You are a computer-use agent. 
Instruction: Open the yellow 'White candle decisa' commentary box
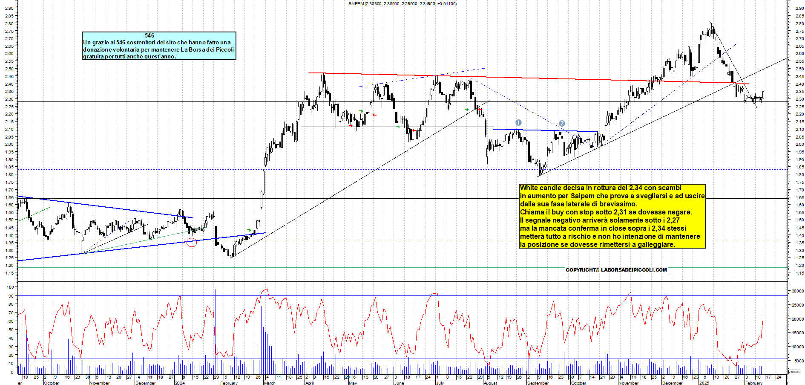[612, 216]
